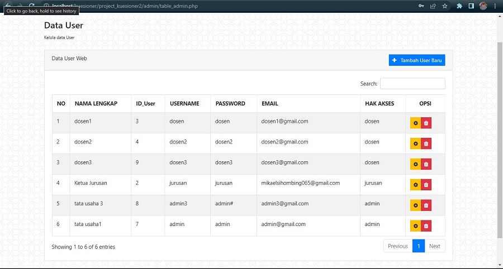Delete tata usaha1 using trash icon
Screen dimensions: 503x269
tap(426, 226)
